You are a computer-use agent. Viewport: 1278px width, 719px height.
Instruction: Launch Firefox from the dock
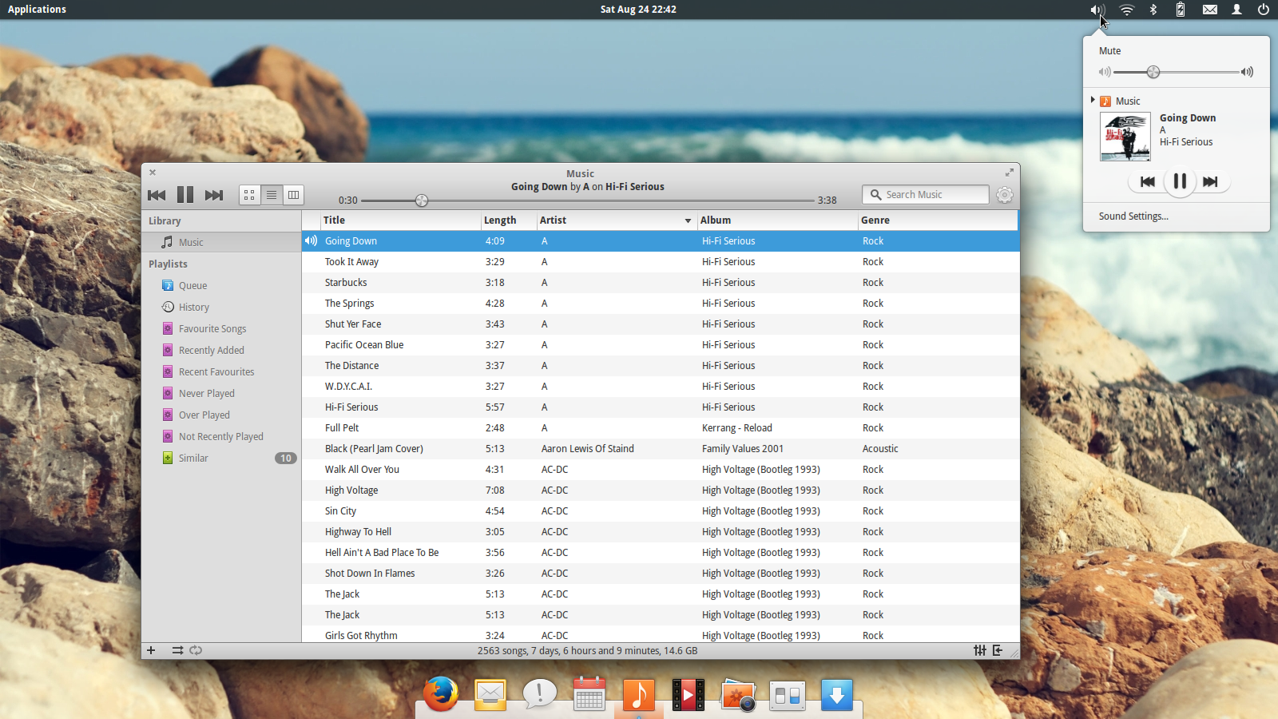pos(441,693)
